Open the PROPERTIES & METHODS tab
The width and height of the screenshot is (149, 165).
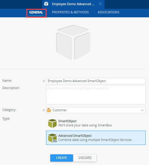70,12
